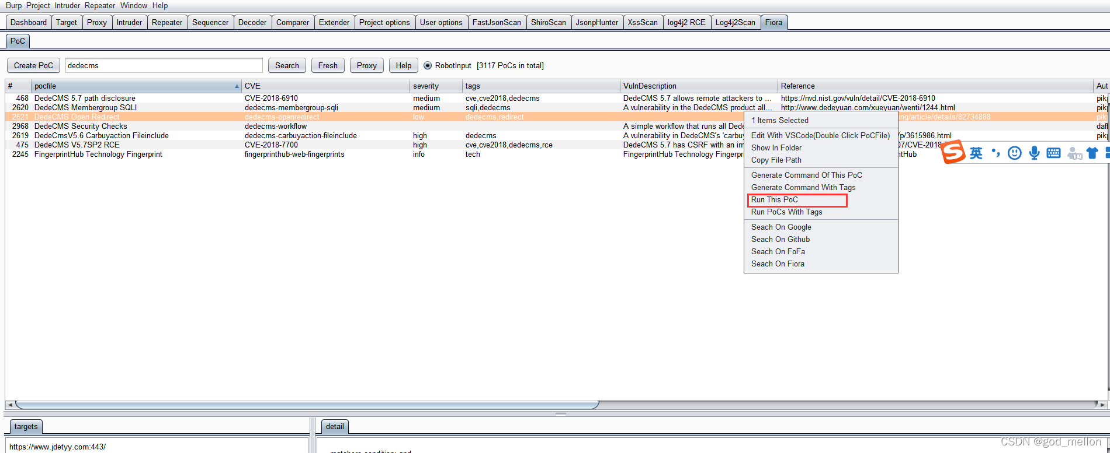
Task: Select the detail tab in lower panel
Action: click(x=335, y=427)
